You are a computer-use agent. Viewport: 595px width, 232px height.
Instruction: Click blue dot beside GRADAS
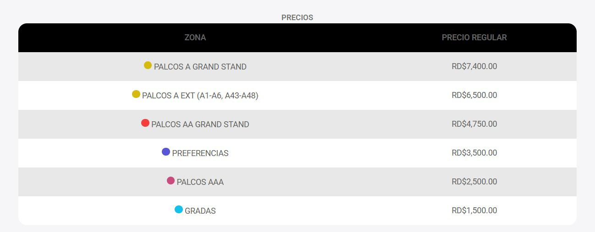tap(179, 210)
